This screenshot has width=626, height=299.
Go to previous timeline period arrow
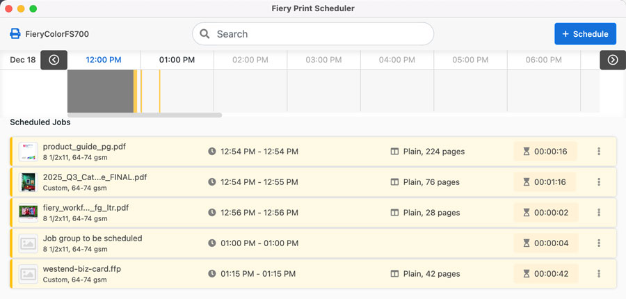click(54, 60)
